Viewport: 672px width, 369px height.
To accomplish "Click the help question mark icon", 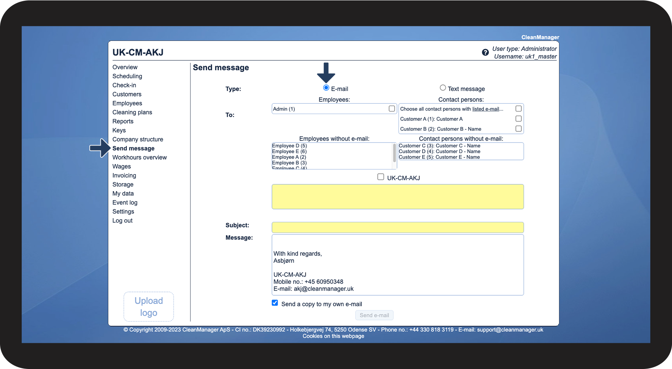I will point(485,52).
